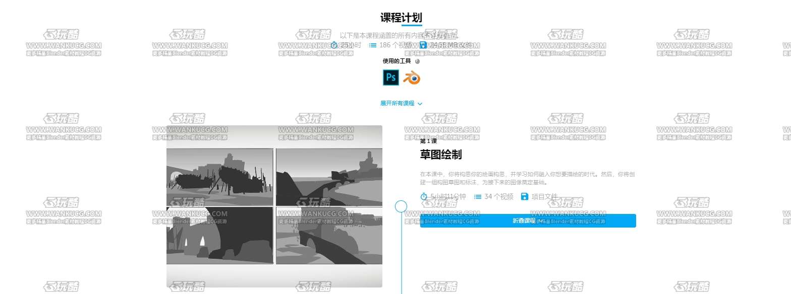Click the stopwatch icon beside 5小时11分钟
Screen dimensions: 791x294
(x=424, y=196)
